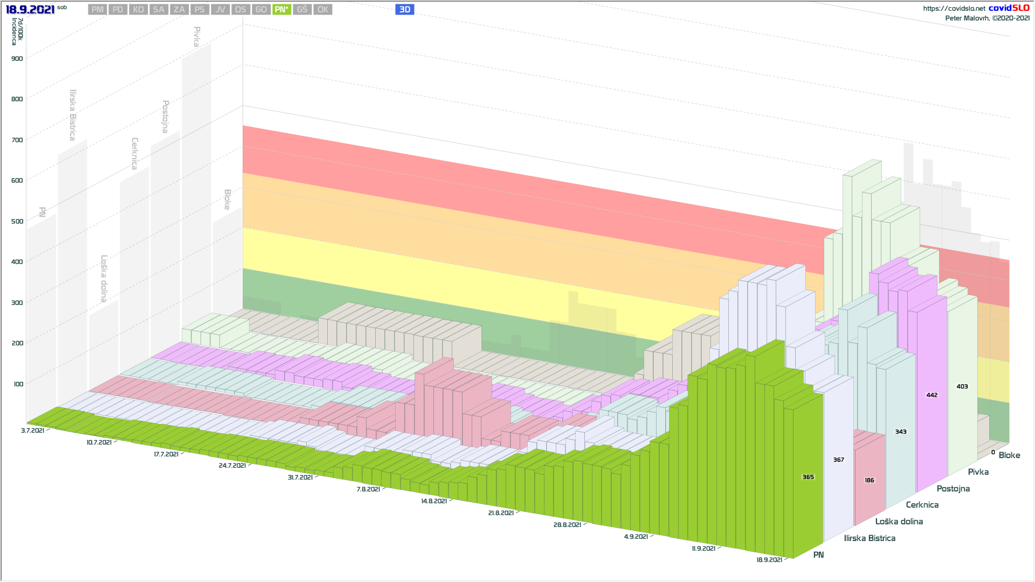
Task: Toggle the 3D view mode
Action: 404,10
